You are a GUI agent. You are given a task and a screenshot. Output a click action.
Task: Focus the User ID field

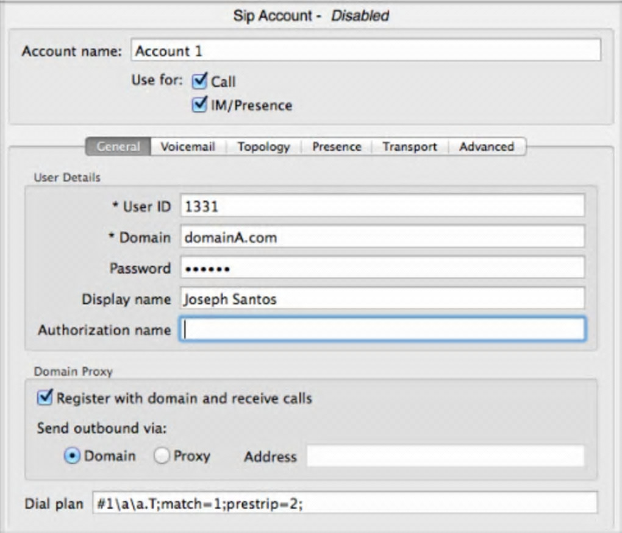382,206
